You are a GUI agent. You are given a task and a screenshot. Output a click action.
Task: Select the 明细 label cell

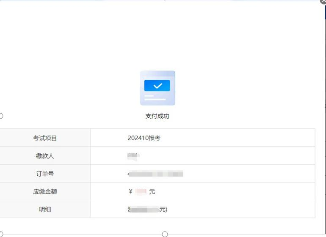(45, 209)
